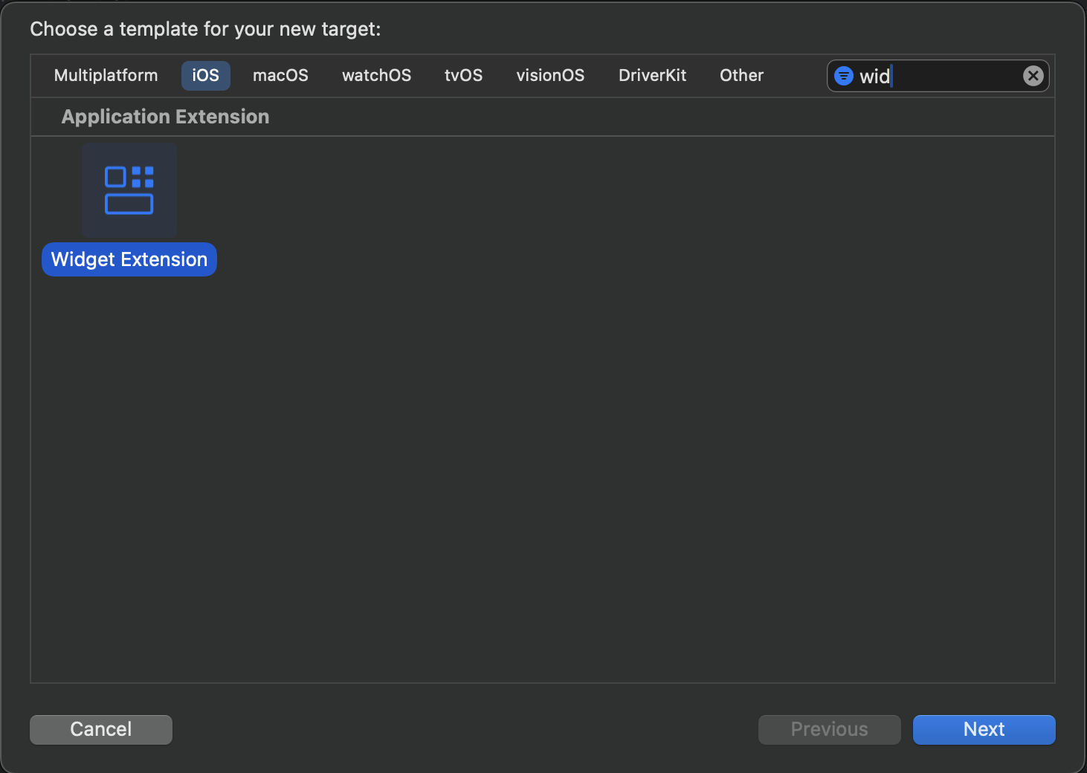
Task: Cancel the new target creation
Action: pos(100,729)
